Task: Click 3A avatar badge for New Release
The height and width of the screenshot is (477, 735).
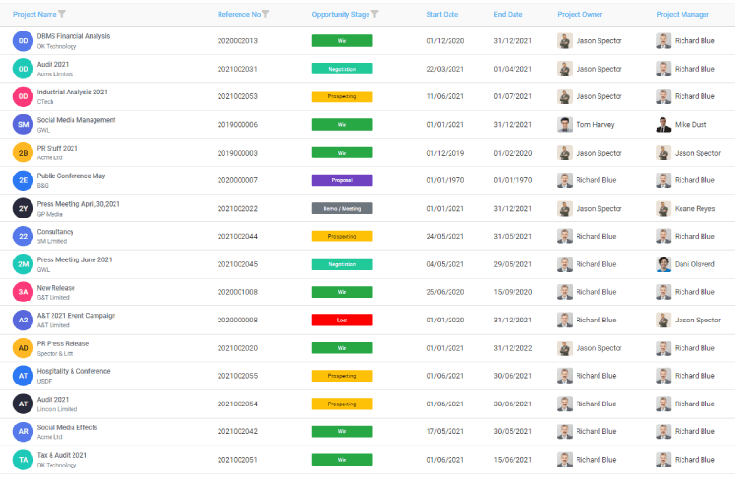Action: click(x=23, y=292)
